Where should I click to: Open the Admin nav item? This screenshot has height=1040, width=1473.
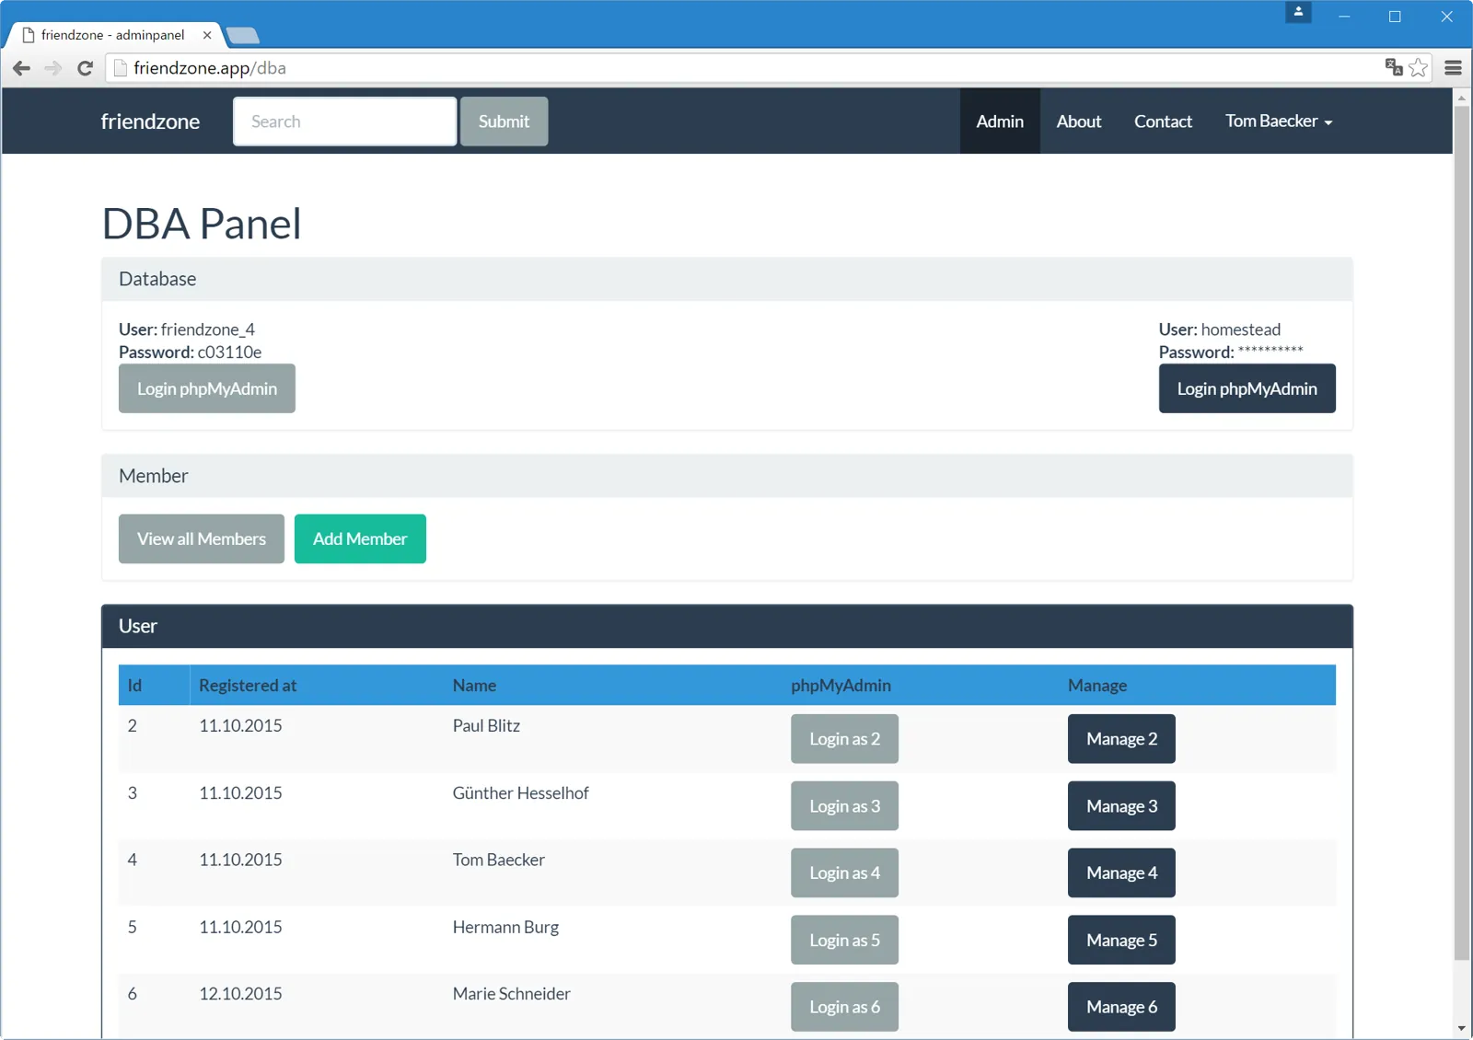[x=1000, y=121]
